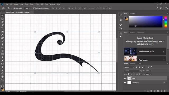Toggle Lock transparent pixels button

(x=129, y=74)
